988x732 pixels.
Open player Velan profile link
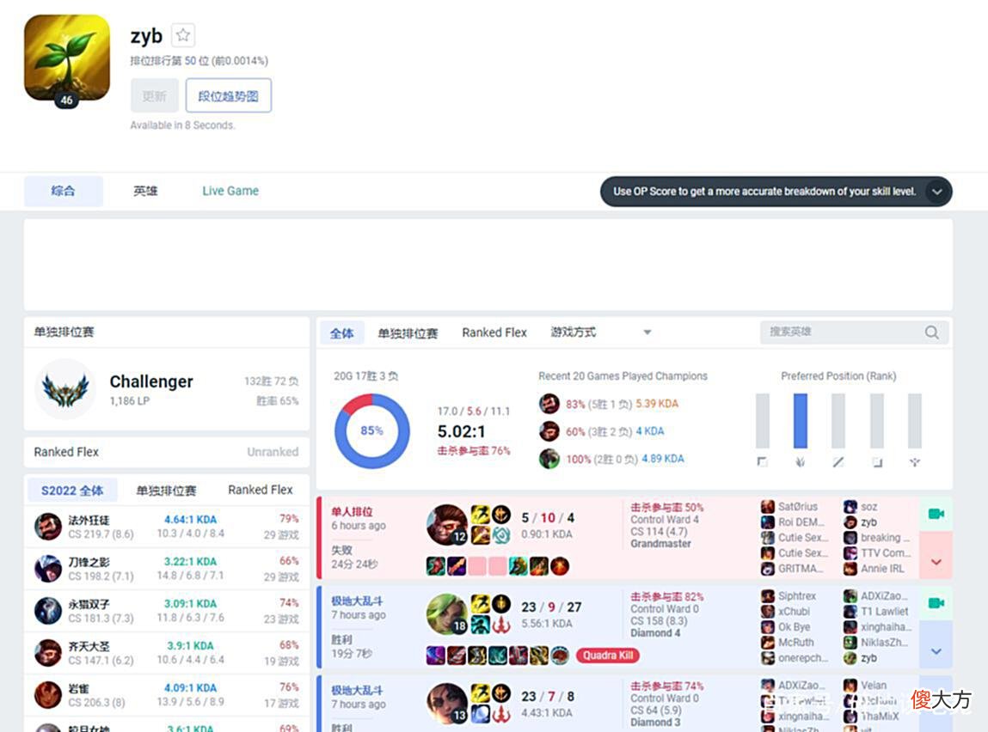pyautogui.click(x=874, y=686)
